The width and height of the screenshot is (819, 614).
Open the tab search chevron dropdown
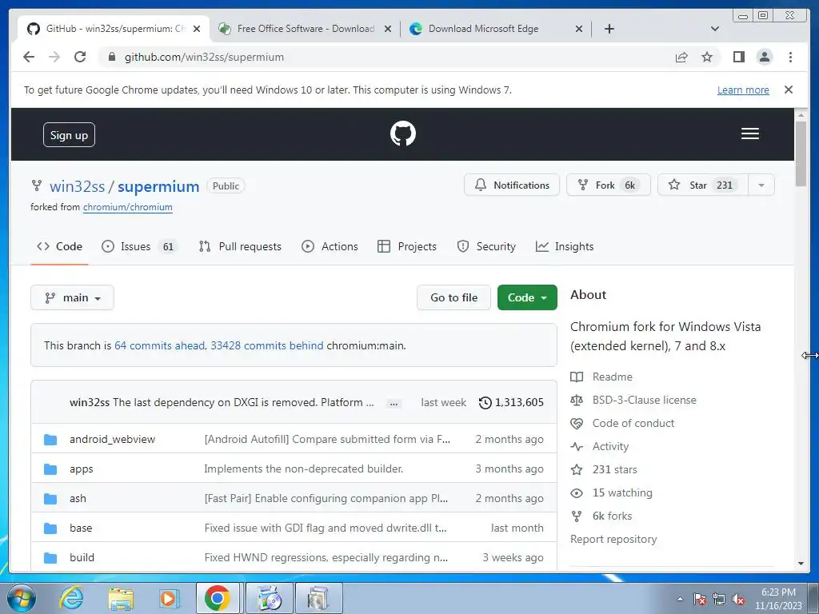click(715, 29)
